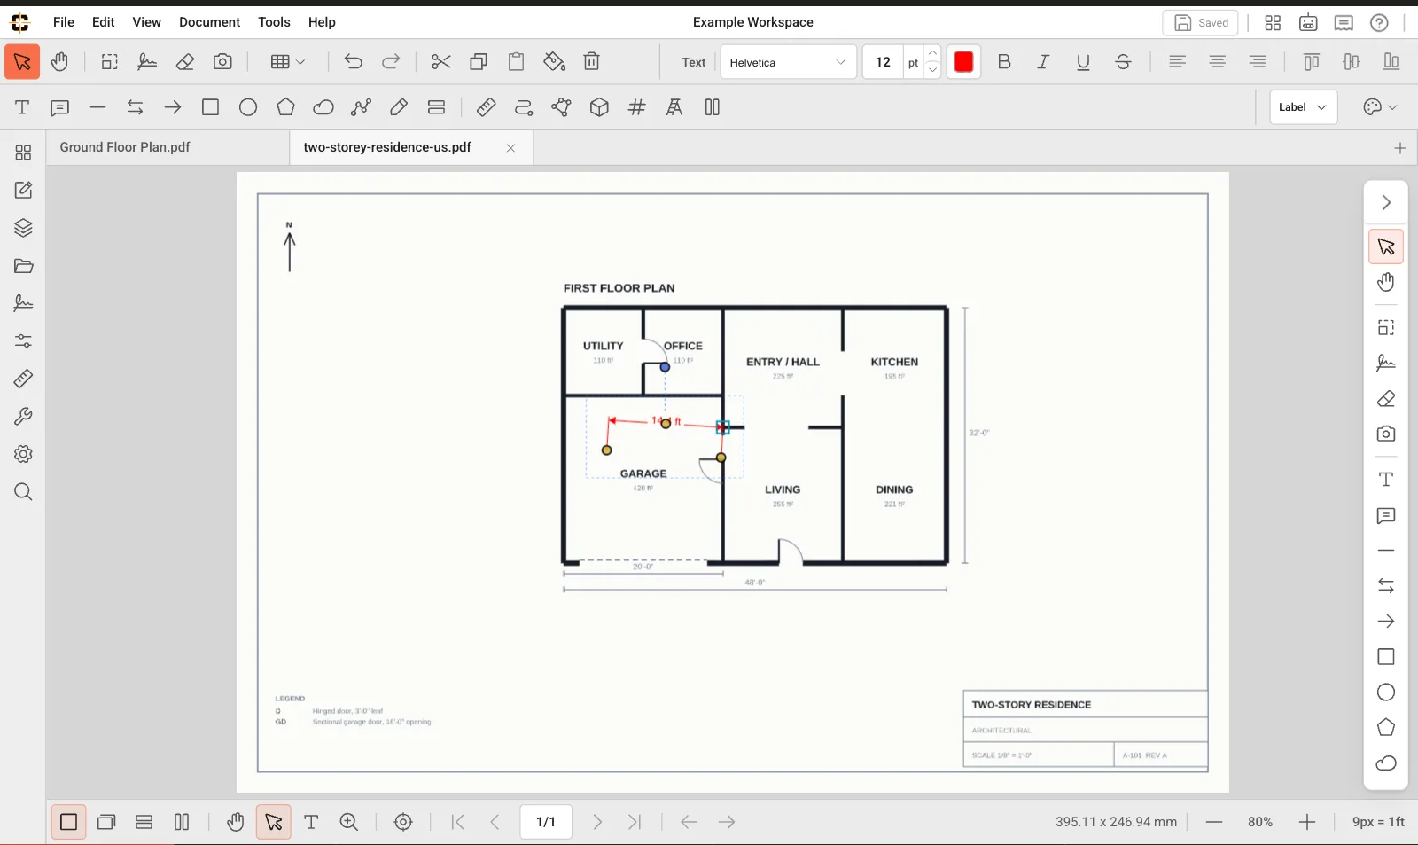Redo the last undone action
Image resolution: width=1418 pixels, height=845 pixels.
click(x=391, y=62)
